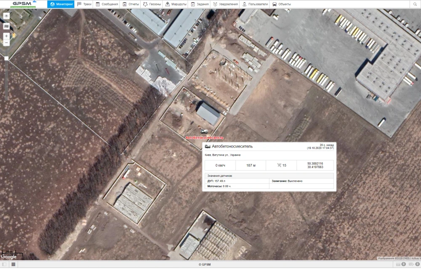This screenshot has width=421, height=269.
Task: Switch to the Треки tab
Action: tap(84, 4)
